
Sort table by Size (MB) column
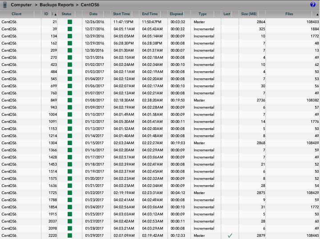click(x=249, y=14)
